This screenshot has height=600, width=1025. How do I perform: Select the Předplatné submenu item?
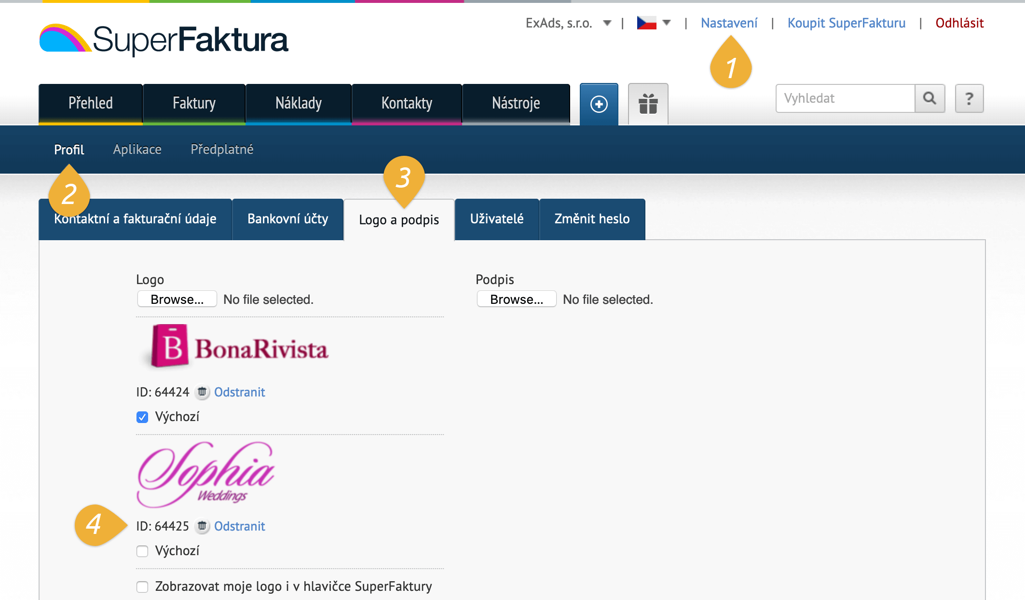(x=222, y=150)
